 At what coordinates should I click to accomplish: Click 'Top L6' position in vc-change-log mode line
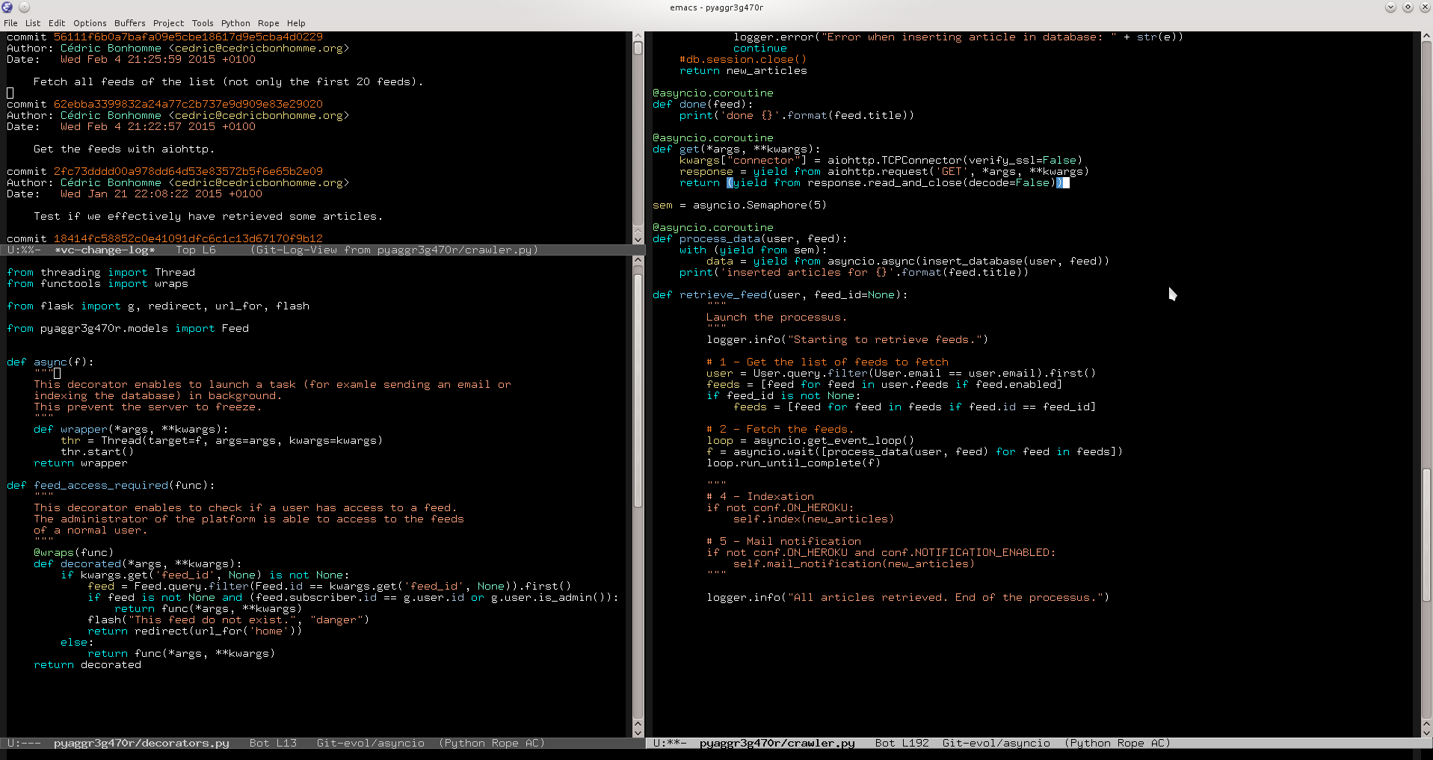pos(196,250)
